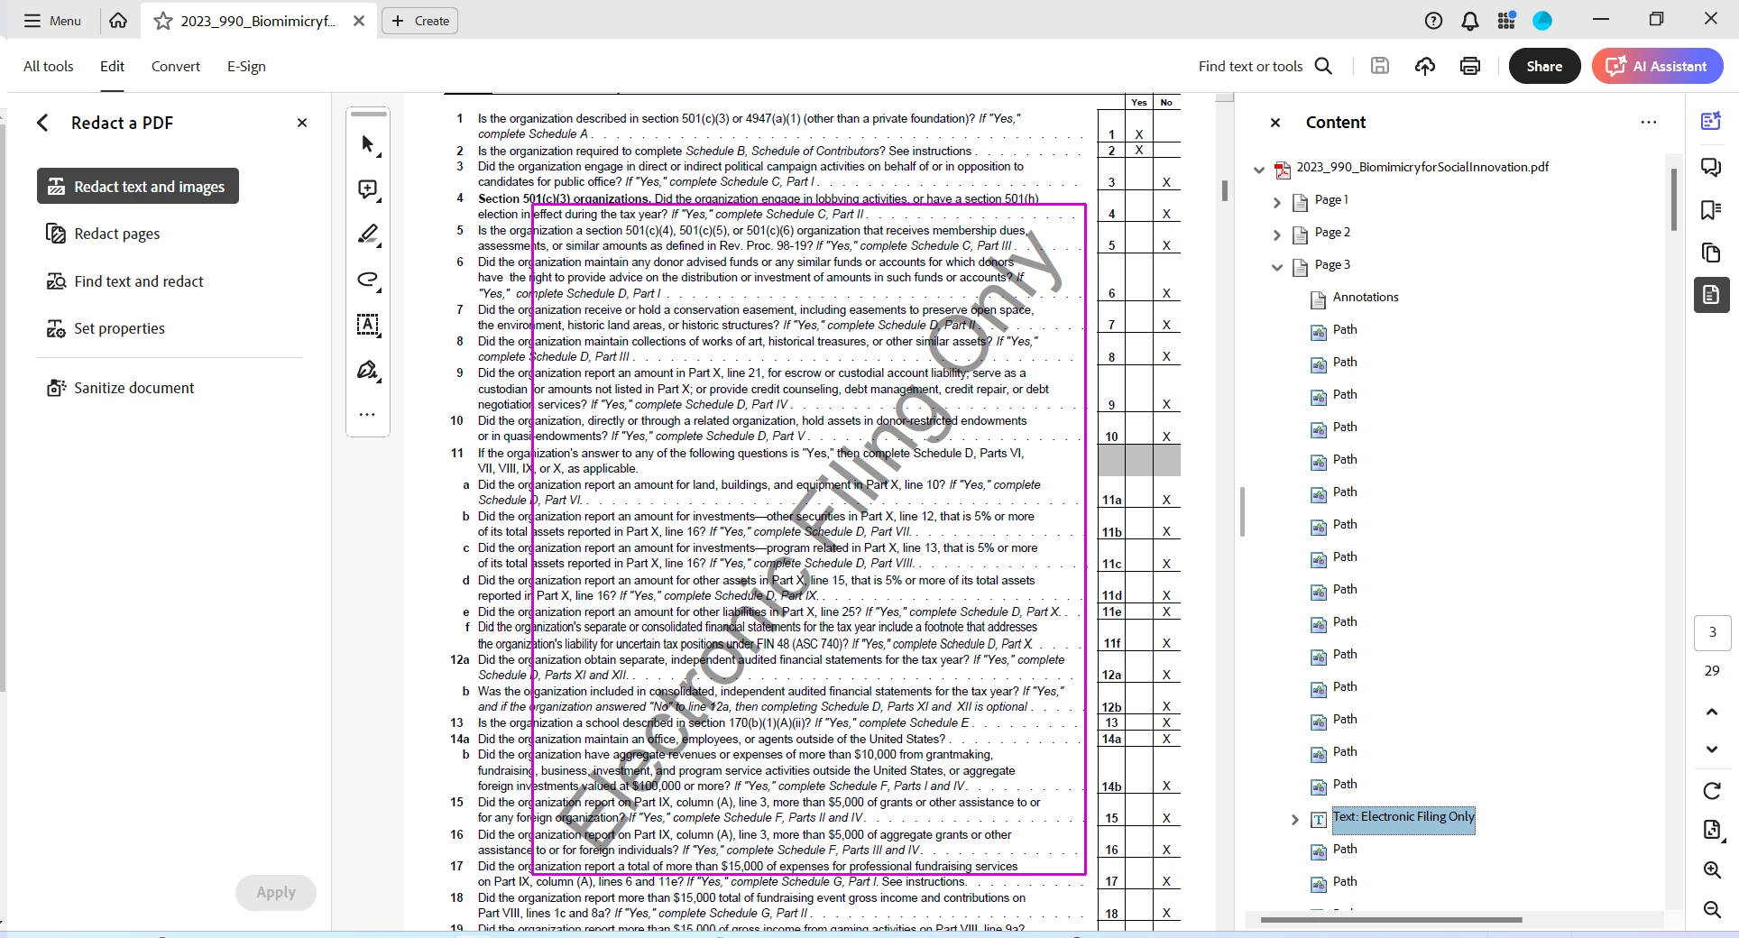Select the Page 2 tree label
Image resolution: width=1739 pixels, height=938 pixels.
(x=1332, y=232)
